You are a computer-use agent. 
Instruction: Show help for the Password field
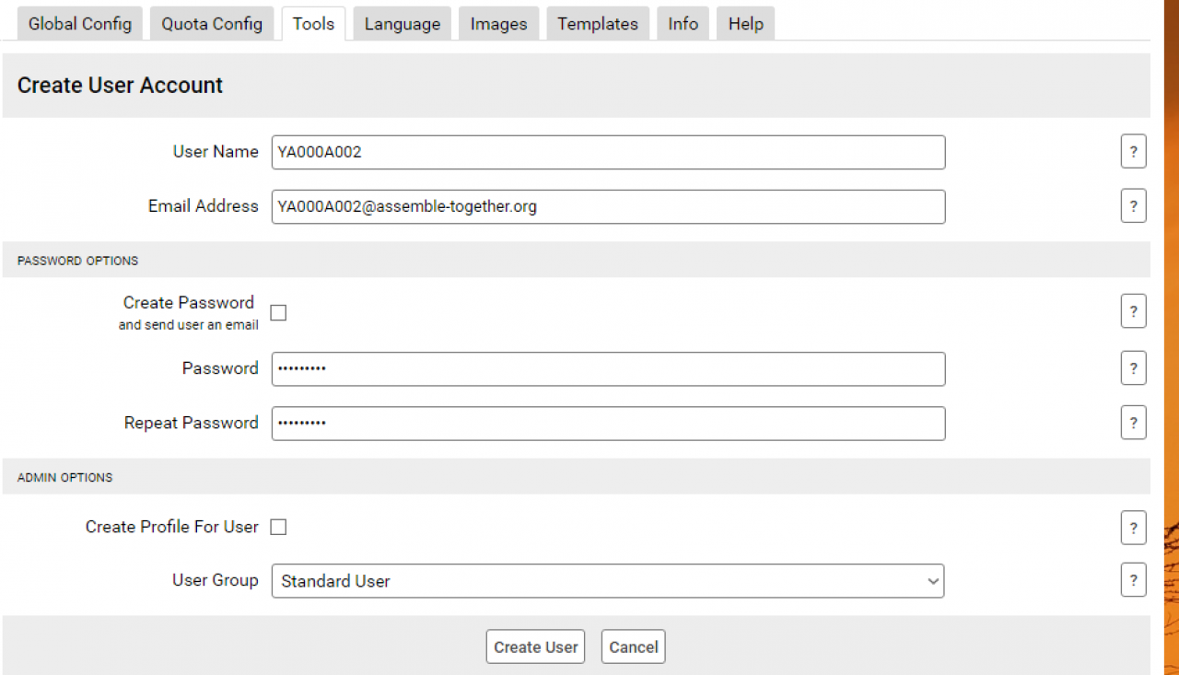[x=1133, y=368]
